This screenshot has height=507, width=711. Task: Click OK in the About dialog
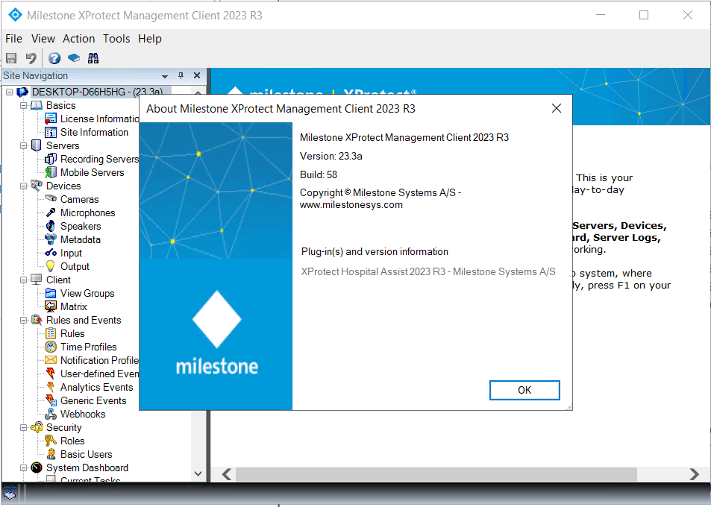(x=524, y=390)
